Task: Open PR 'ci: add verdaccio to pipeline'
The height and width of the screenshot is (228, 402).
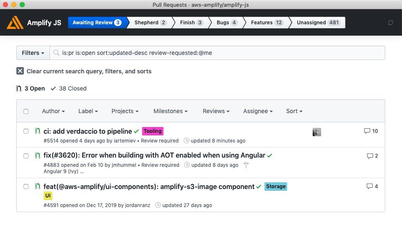Action: [x=88, y=131]
